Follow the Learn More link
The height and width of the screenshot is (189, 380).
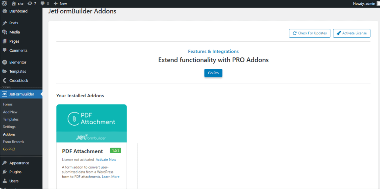pyautogui.click(x=111, y=177)
